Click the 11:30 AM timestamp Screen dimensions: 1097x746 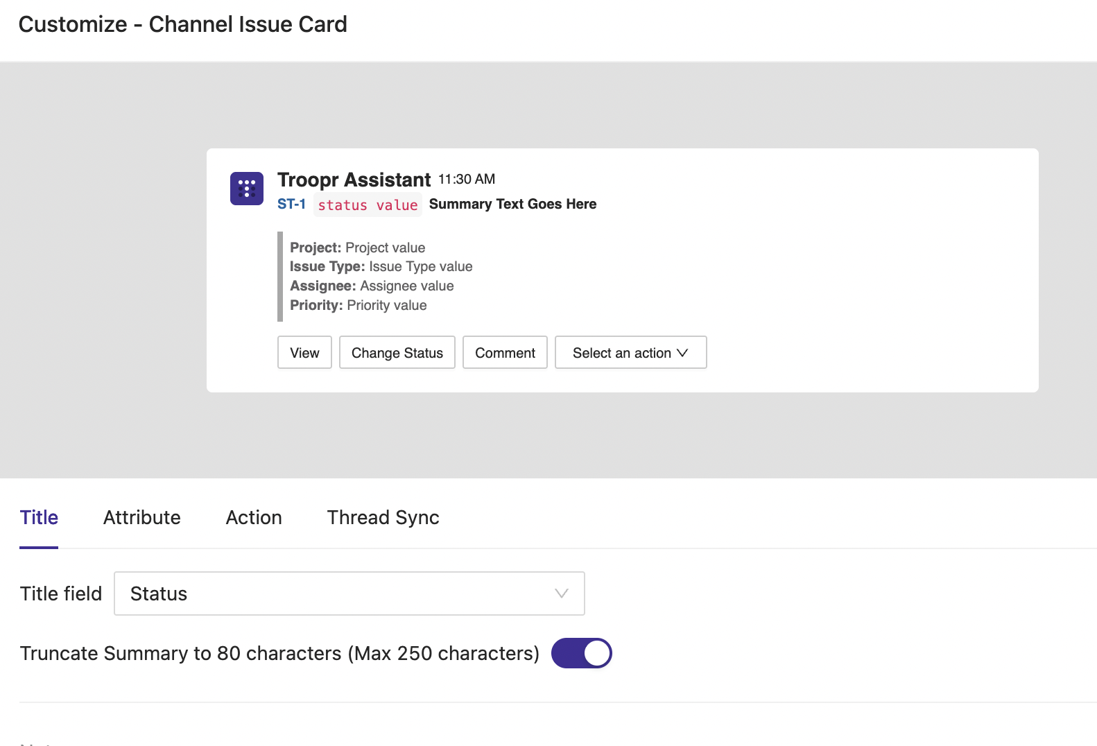467,179
